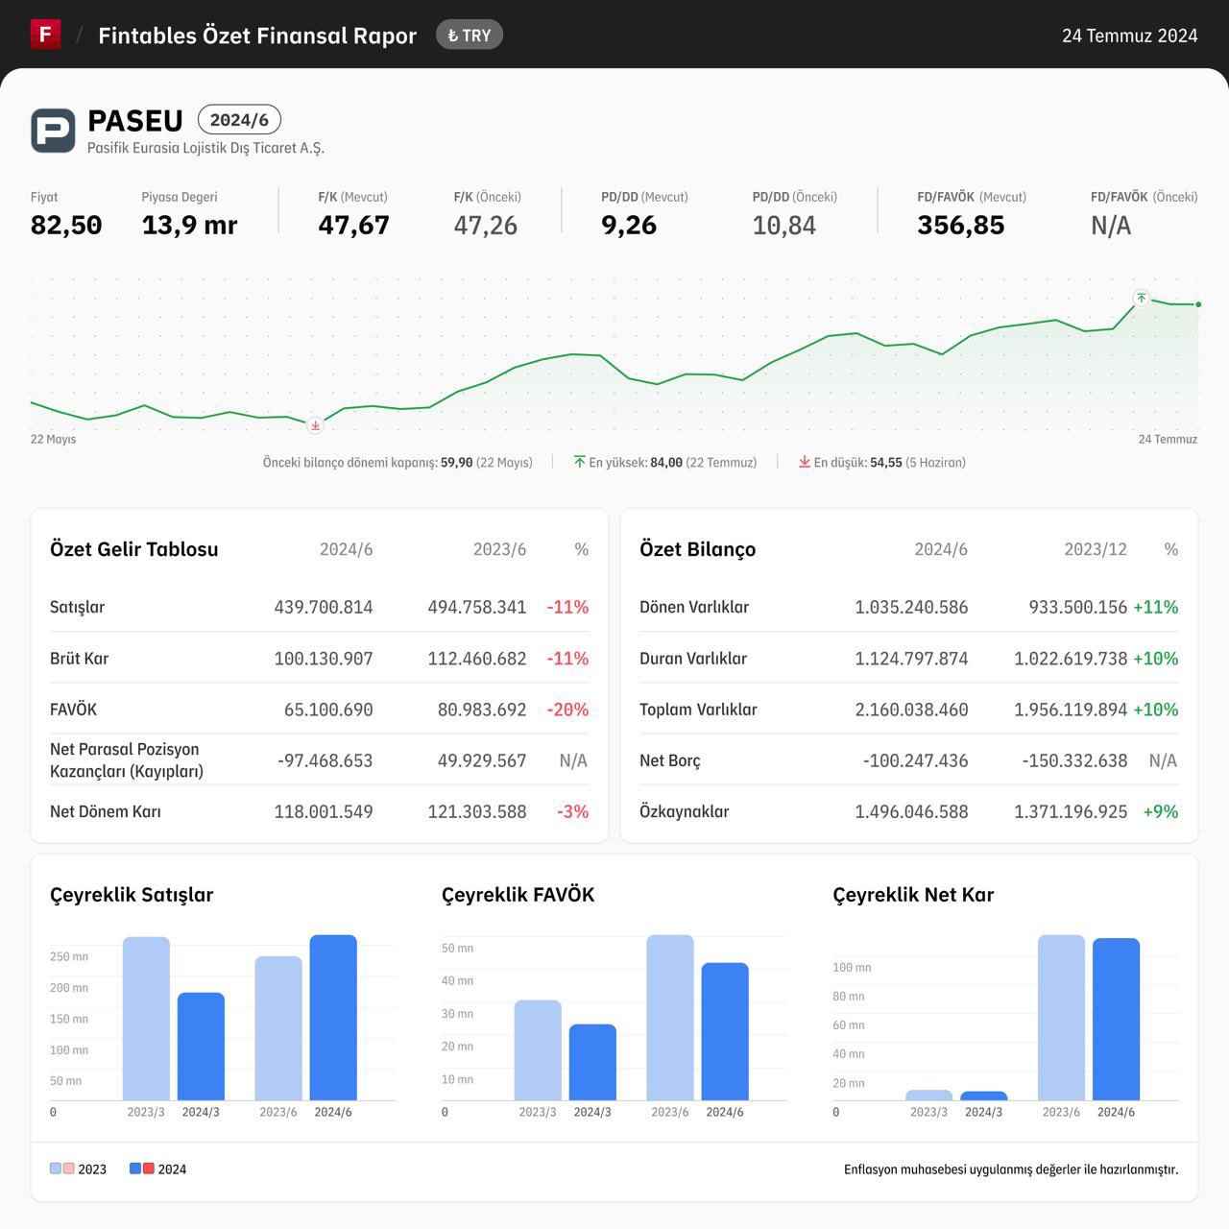Click the light blue 2023 legend swatch
1229x1229 pixels.
[56, 1169]
